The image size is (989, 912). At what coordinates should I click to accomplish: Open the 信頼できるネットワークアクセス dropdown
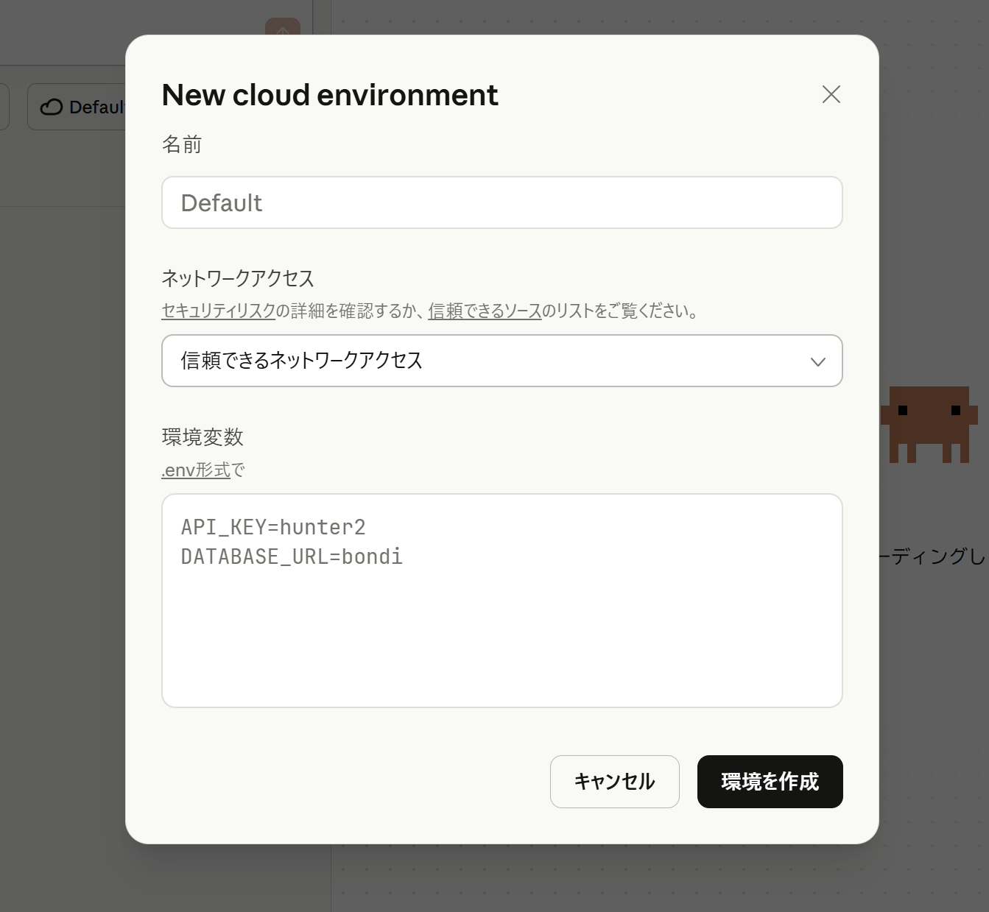pyautogui.click(x=501, y=361)
